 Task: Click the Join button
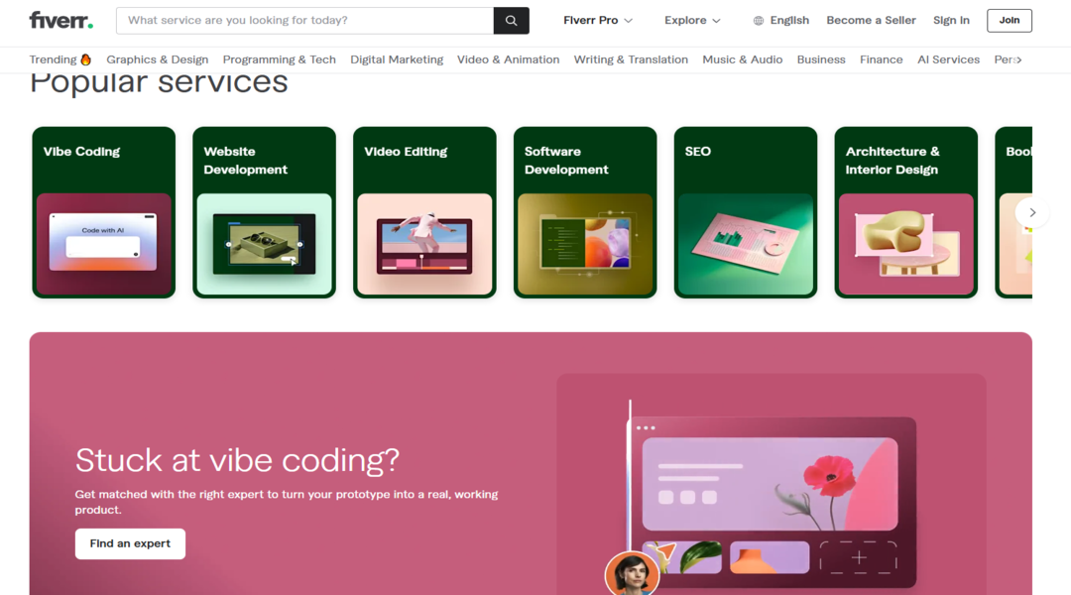1009,21
